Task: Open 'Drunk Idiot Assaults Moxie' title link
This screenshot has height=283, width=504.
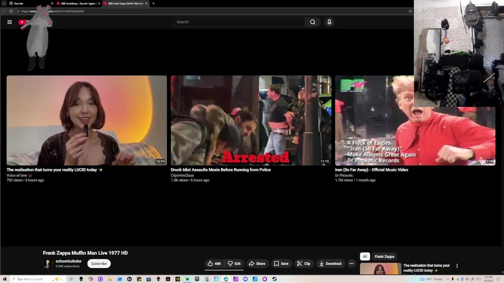Action: pos(220,170)
